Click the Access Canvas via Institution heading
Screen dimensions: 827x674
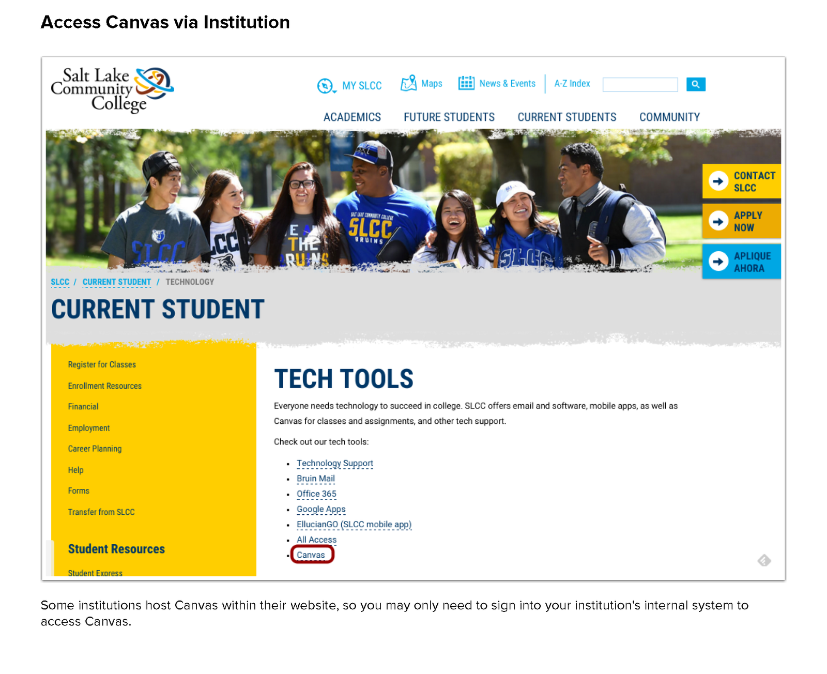point(165,22)
